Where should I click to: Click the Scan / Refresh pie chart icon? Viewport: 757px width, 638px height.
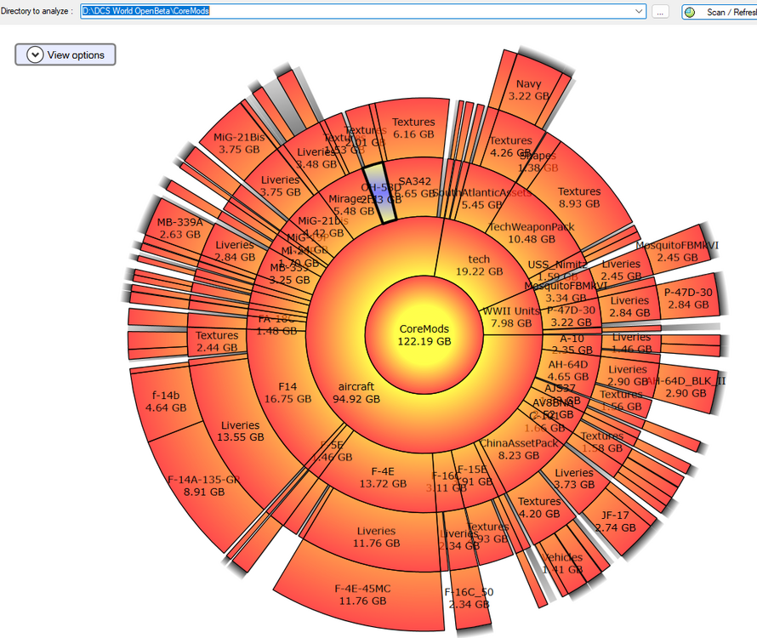coord(690,12)
